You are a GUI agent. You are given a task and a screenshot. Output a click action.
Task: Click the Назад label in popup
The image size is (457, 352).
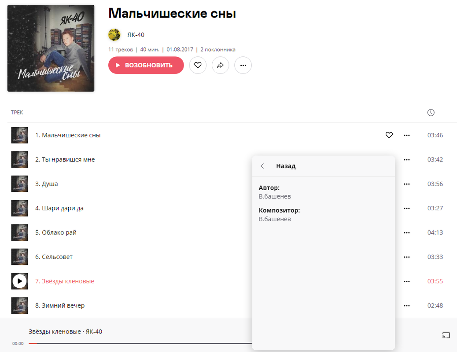[x=286, y=166]
